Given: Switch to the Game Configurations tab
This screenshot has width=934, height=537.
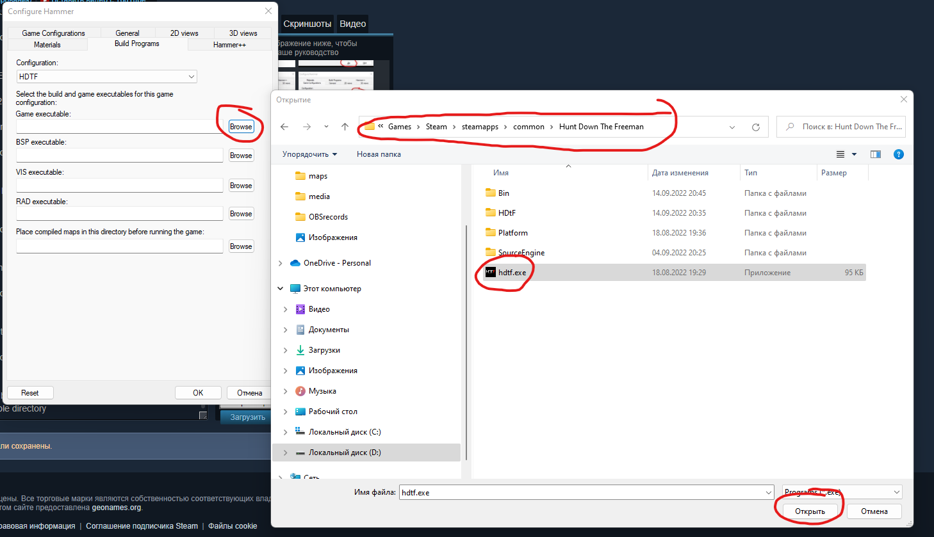Looking at the screenshot, I should (x=54, y=33).
